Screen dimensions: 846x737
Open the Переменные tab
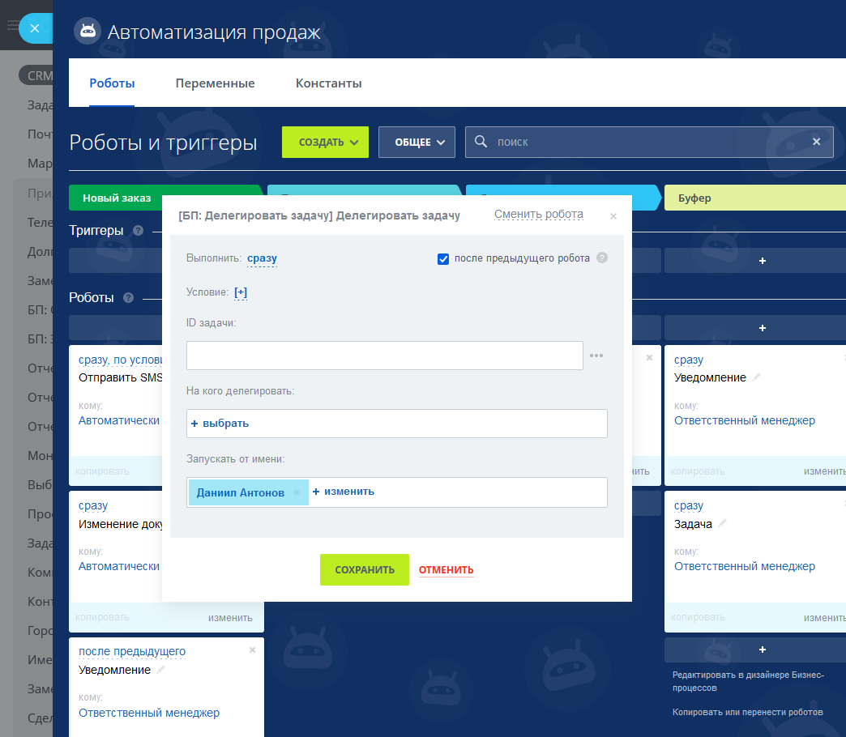tap(215, 83)
